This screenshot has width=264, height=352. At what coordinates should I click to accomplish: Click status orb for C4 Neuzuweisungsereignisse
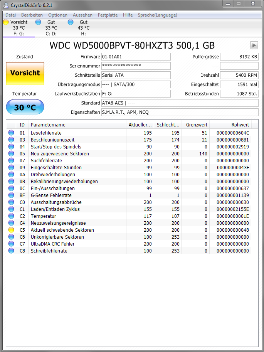pos(11,223)
